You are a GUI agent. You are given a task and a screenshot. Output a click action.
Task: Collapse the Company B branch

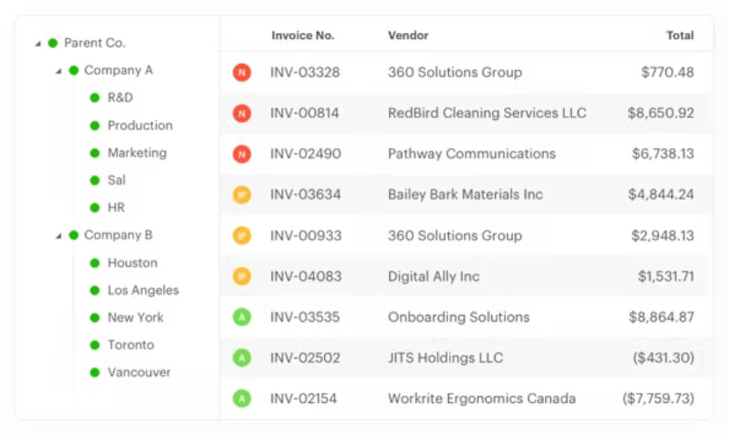click(58, 236)
